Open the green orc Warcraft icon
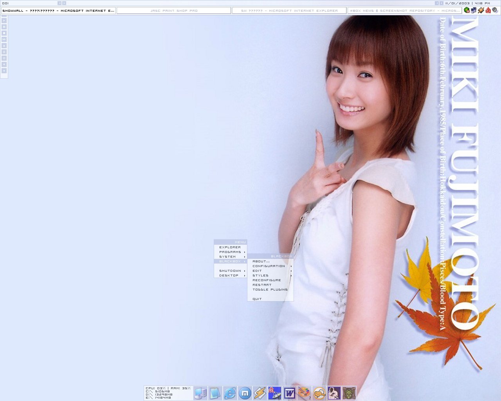Screen dimensions: 501x401 click(349, 393)
